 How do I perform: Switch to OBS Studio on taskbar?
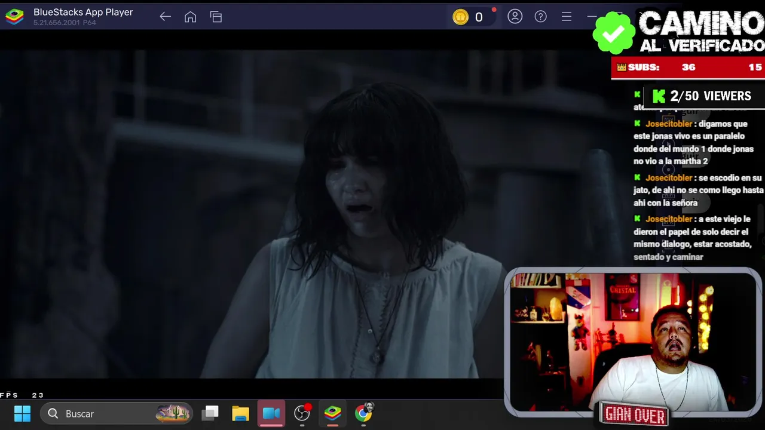pos(302,413)
